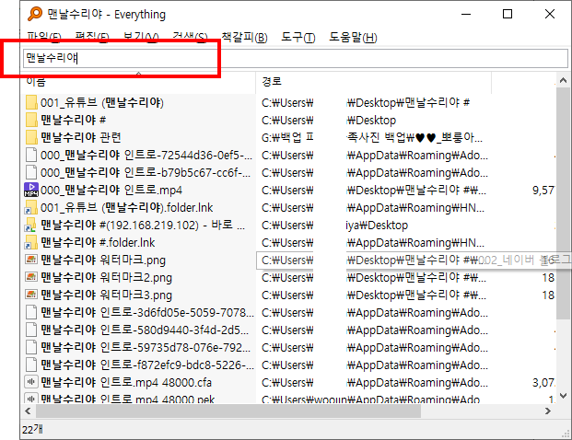Select file 맨날수리야 인트로.mp4 48000.cfa
This screenshot has height=440, width=572.
pyautogui.click(x=126, y=382)
